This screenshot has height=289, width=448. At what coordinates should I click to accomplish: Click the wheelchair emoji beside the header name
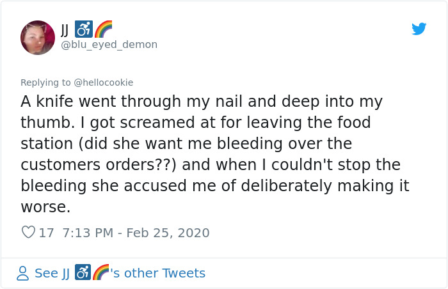(x=84, y=29)
